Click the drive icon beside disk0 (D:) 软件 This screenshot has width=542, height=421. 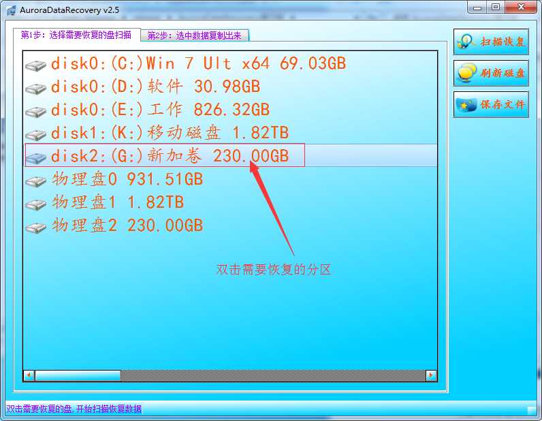[35, 88]
